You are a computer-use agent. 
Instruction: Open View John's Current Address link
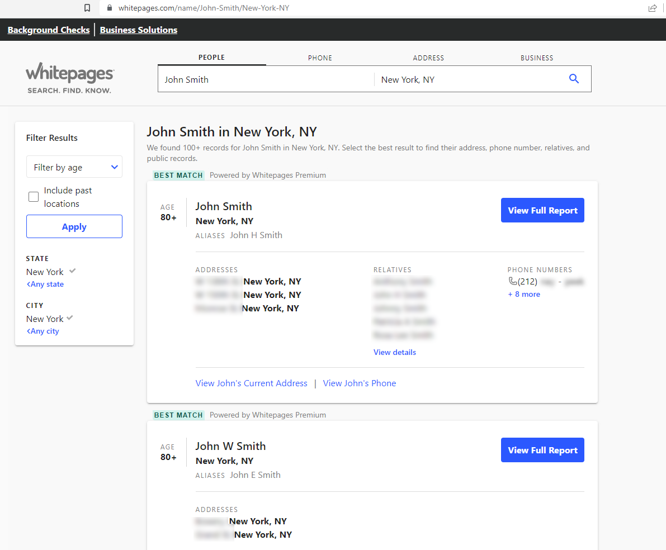252,383
